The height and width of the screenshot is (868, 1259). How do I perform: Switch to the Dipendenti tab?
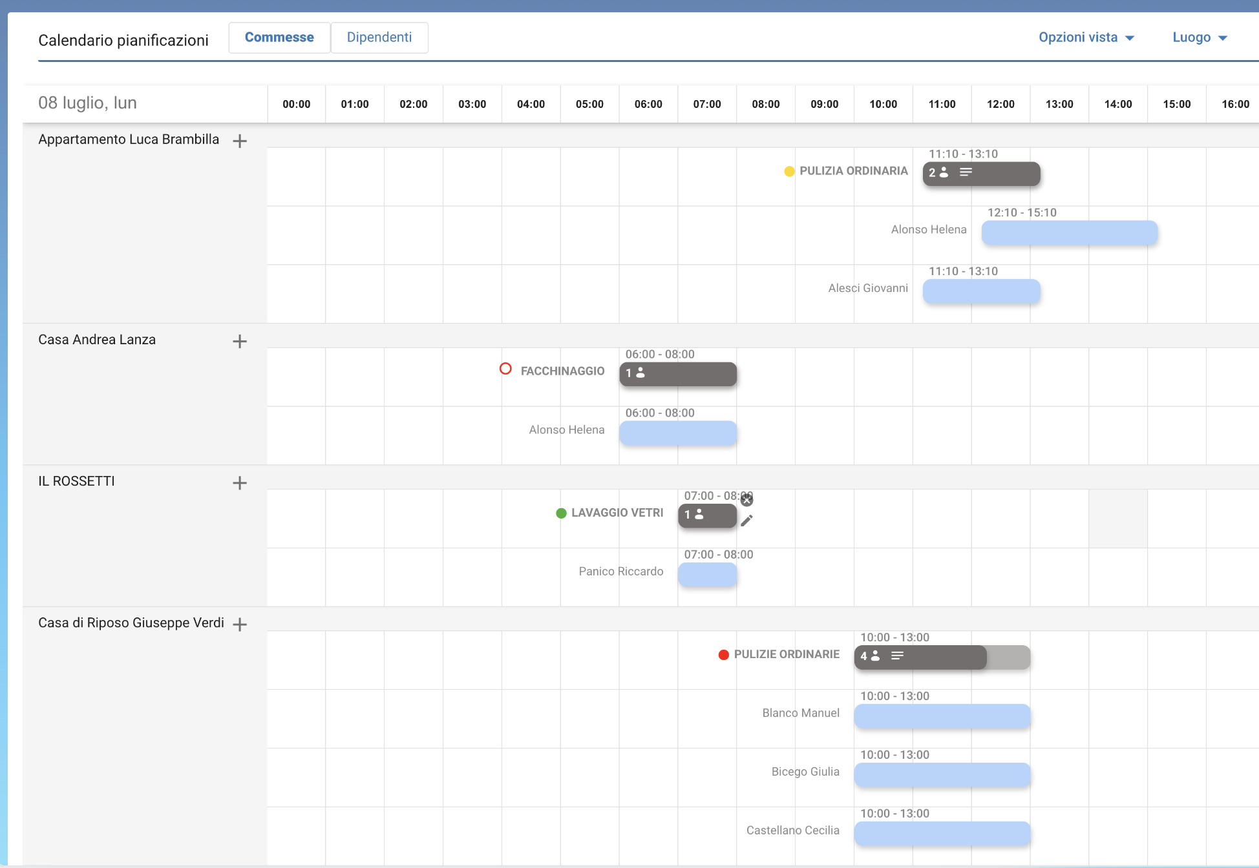click(x=379, y=37)
